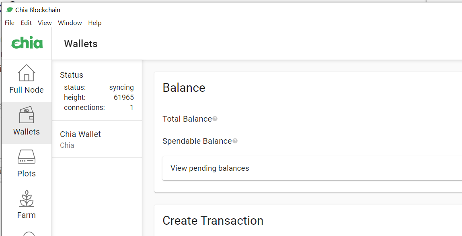Open the Help menu

[x=95, y=23]
